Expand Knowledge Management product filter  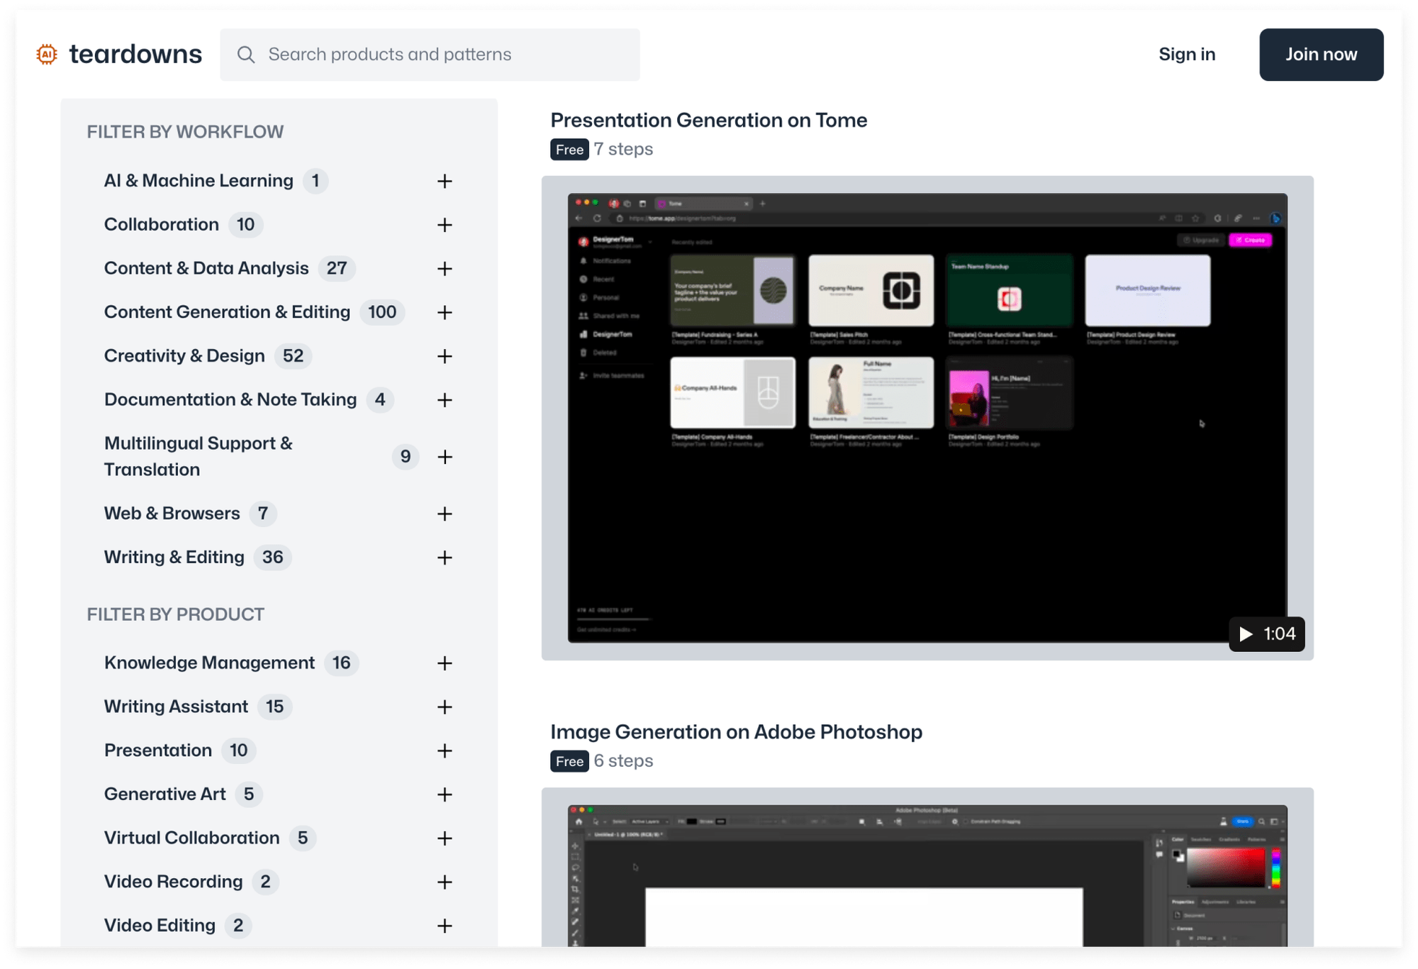445,663
